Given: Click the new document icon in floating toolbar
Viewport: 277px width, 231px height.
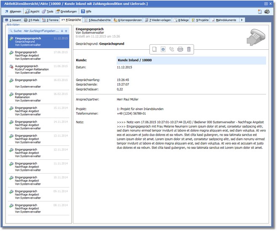Looking at the screenshot, I should tap(154, 49).
